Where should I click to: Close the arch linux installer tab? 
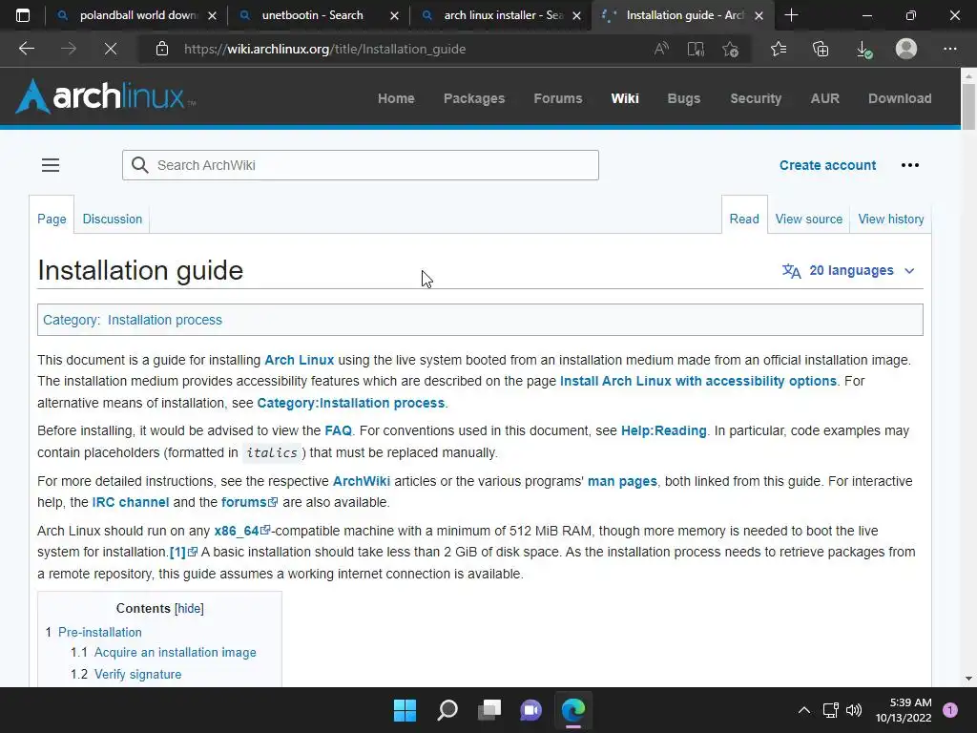pos(576,15)
